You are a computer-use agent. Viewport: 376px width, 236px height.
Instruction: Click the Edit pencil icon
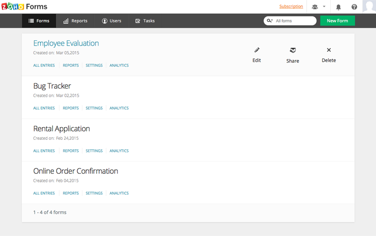point(257,50)
